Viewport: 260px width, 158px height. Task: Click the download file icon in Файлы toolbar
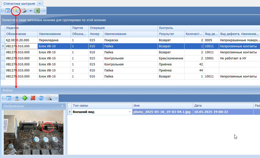pyautogui.click(x=17, y=98)
